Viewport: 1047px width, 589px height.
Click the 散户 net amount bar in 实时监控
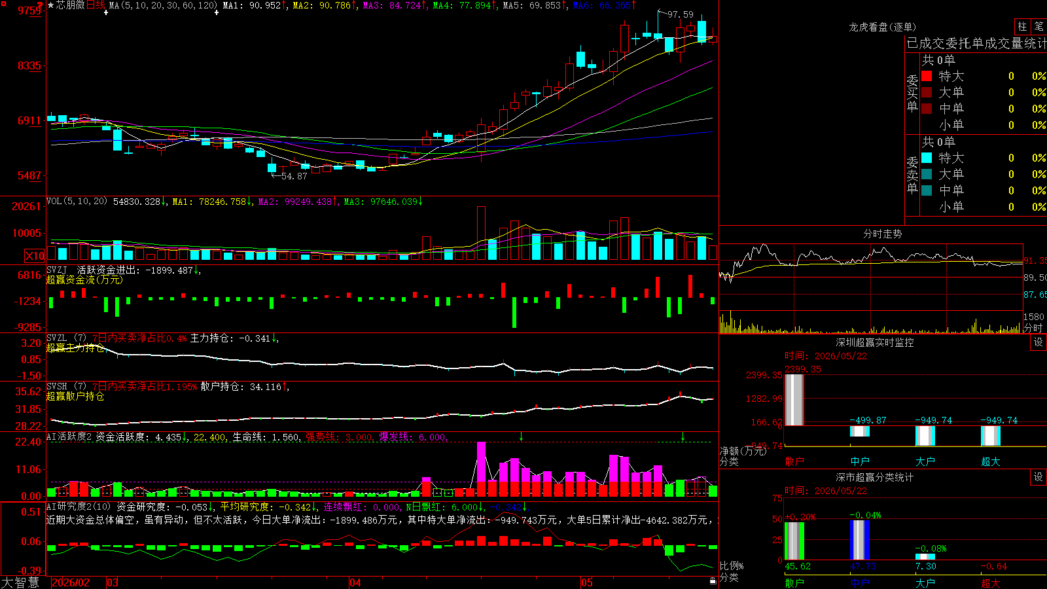(x=794, y=400)
